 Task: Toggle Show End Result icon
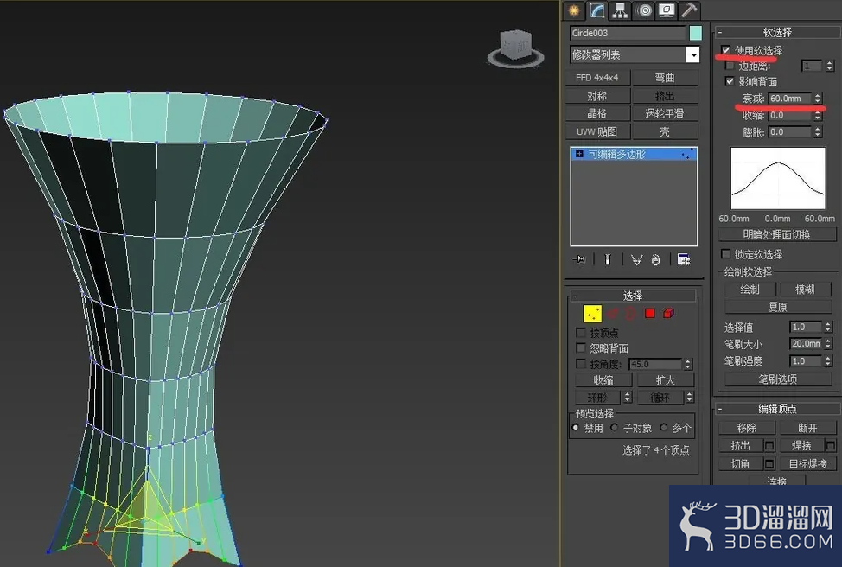point(608,260)
